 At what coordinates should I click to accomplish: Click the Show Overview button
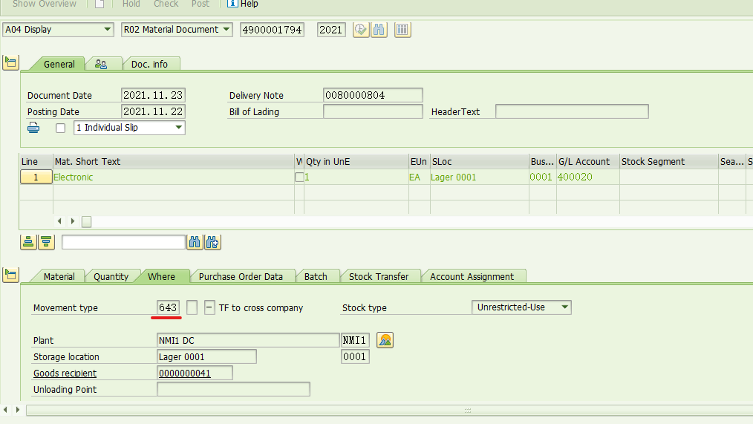click(x=44, y=4)
